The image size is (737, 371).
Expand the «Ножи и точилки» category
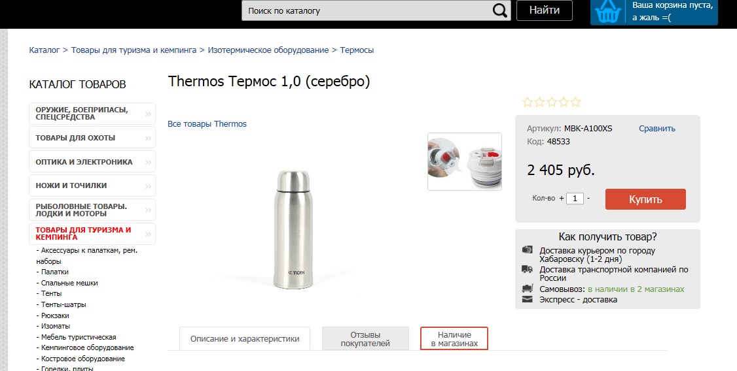pyautogui.click(x=148, y=185)
